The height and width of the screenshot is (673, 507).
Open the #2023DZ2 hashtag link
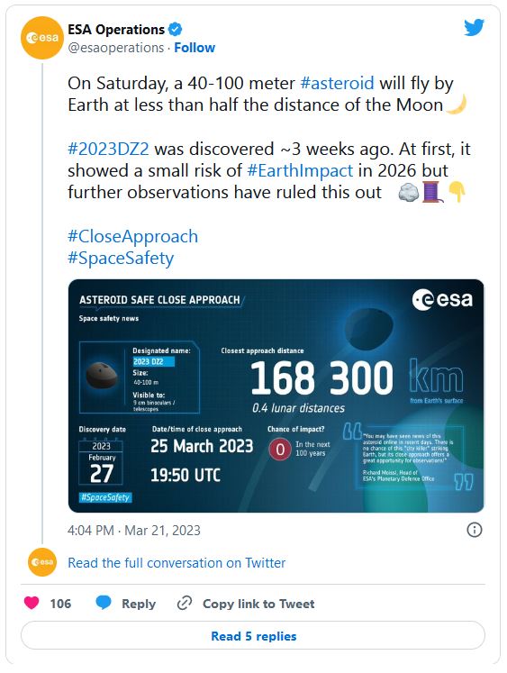[109, 149]
